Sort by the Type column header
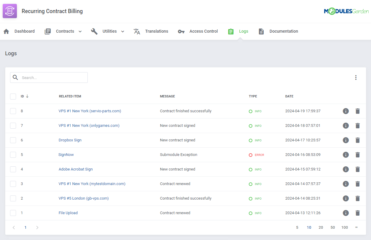The image size is (371, 240). point(253,96)
